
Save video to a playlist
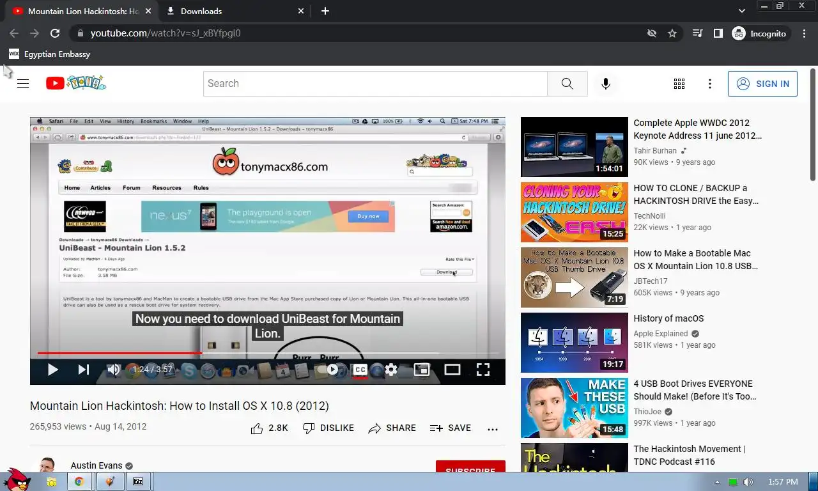(x=451, y=428)
